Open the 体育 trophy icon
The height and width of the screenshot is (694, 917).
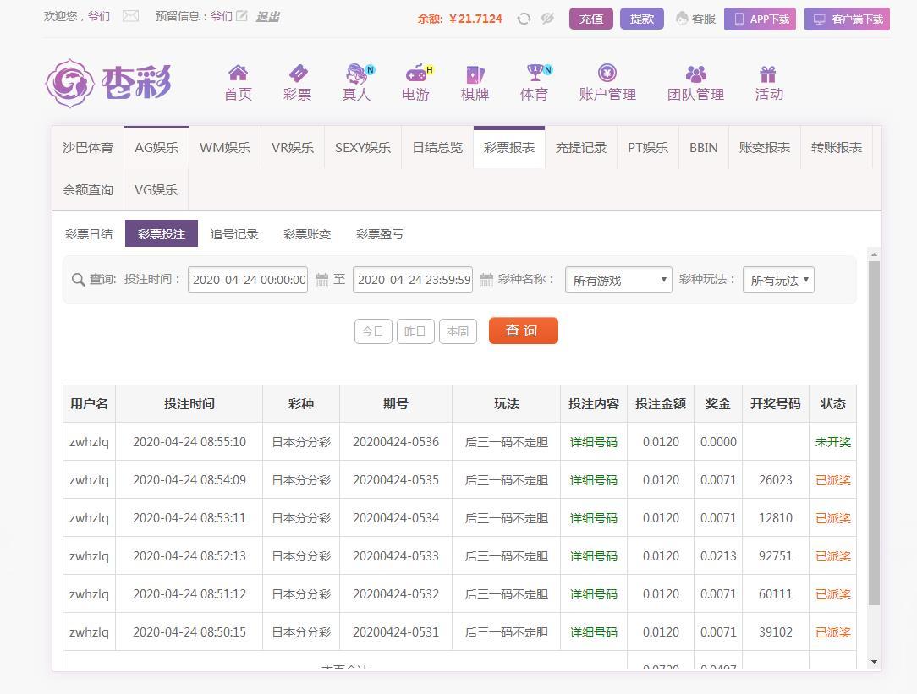click(x=534, y=74)
